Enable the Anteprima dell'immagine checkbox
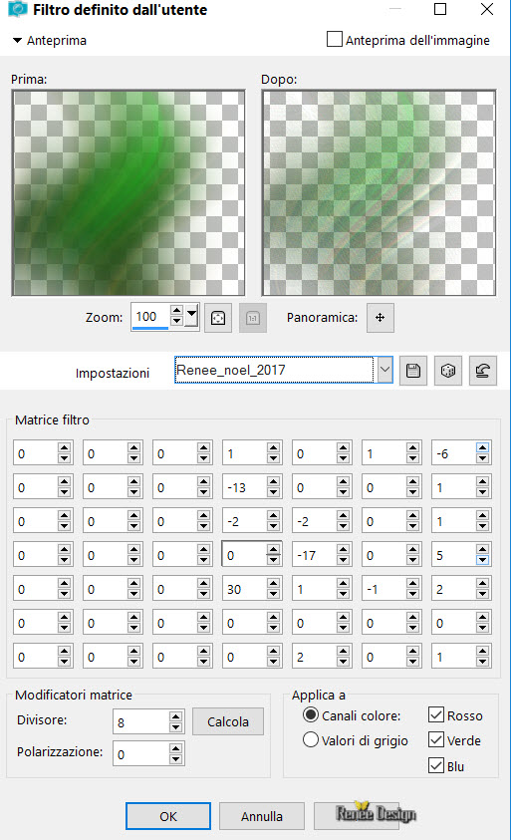511x840 pixels. [x=335, y=39]
